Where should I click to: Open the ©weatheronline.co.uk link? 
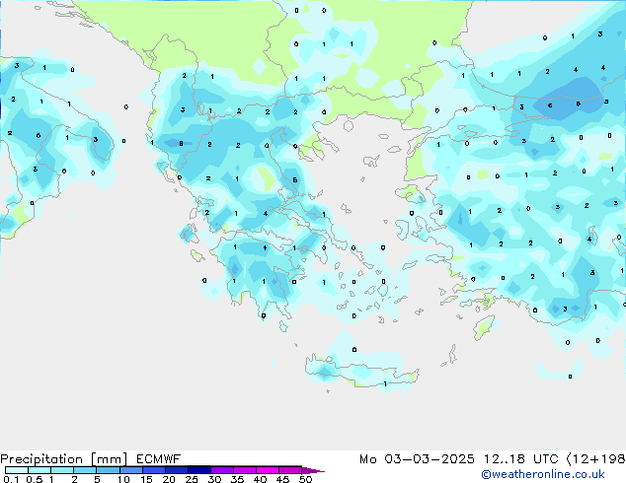543,474
